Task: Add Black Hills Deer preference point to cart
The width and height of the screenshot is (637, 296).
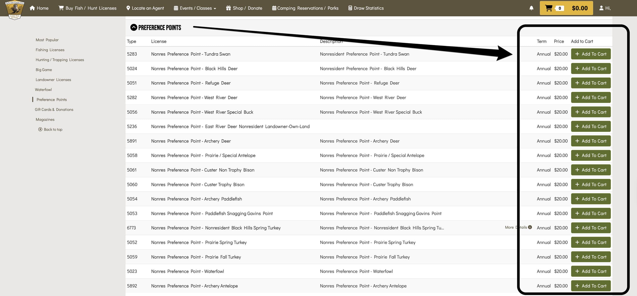Action: [591, 68]
